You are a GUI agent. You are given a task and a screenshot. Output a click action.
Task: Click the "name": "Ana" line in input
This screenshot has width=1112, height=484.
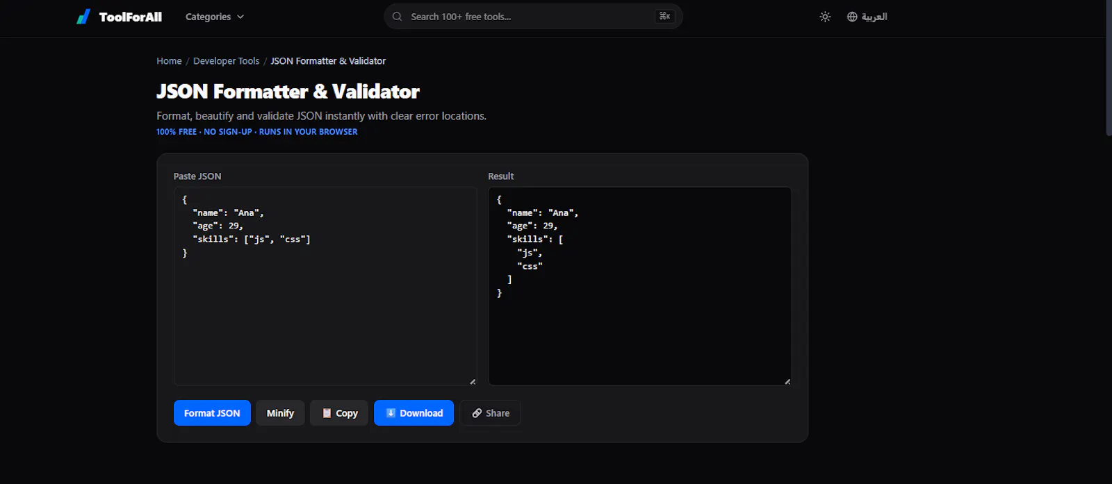pyautogui.click(x=228, y=213)
